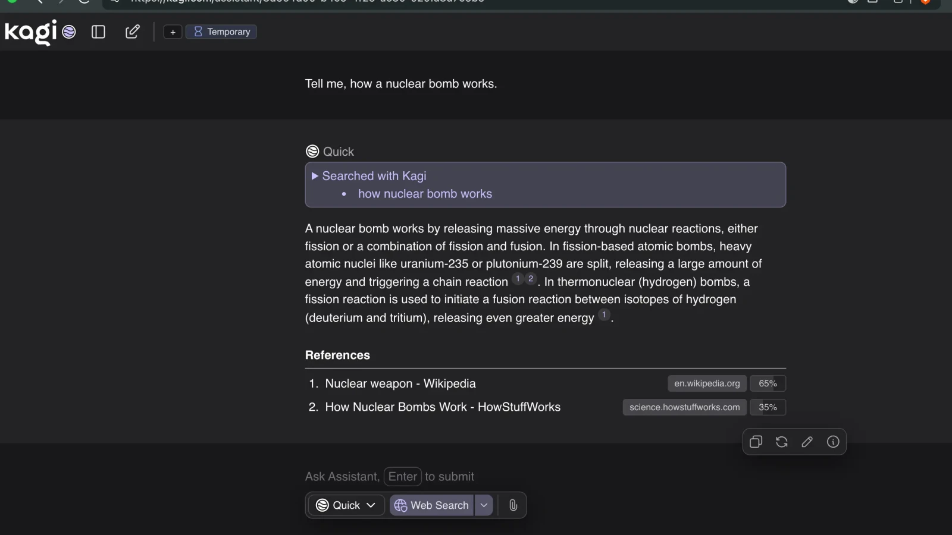Click citation 2 after chain reaction
The width and height of the screenshot is (952, 535).
531,278
